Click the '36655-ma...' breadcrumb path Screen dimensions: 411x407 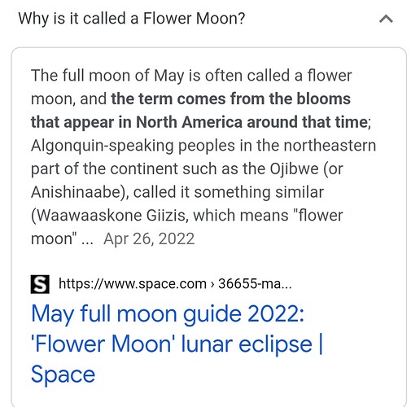255,284
